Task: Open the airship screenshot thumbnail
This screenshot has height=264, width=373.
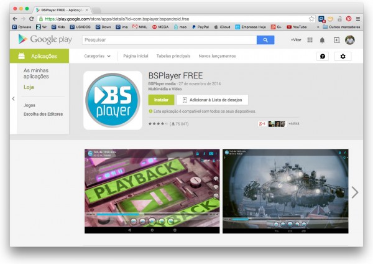Action: click(285, 191)
